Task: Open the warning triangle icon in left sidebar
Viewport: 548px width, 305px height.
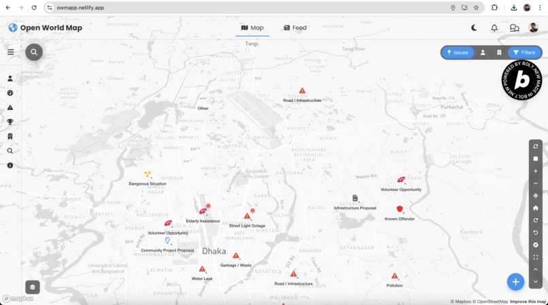Action: point(10,107)
